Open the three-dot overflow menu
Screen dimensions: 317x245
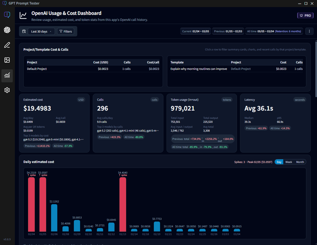tap(309, 31)
